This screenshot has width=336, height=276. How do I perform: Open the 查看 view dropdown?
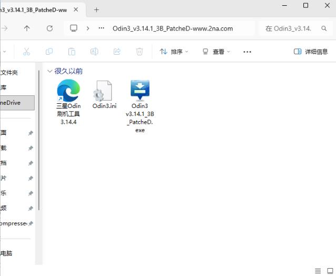click(216, 52)
